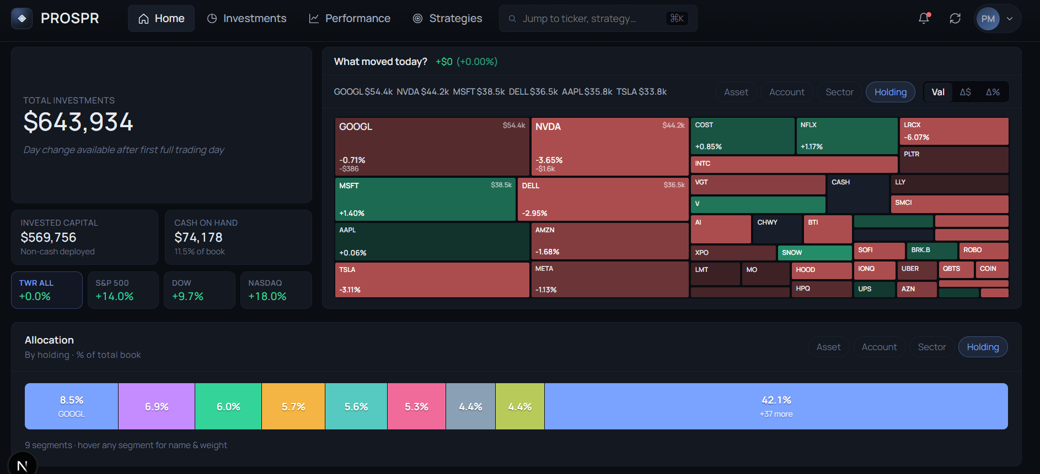Click the LRCX heatmap tile
The image size is (1040, 474).
click(954, 131)
